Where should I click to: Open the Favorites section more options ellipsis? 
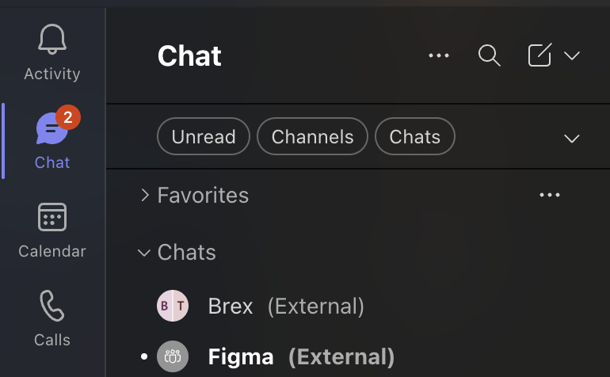pos(549,195)
